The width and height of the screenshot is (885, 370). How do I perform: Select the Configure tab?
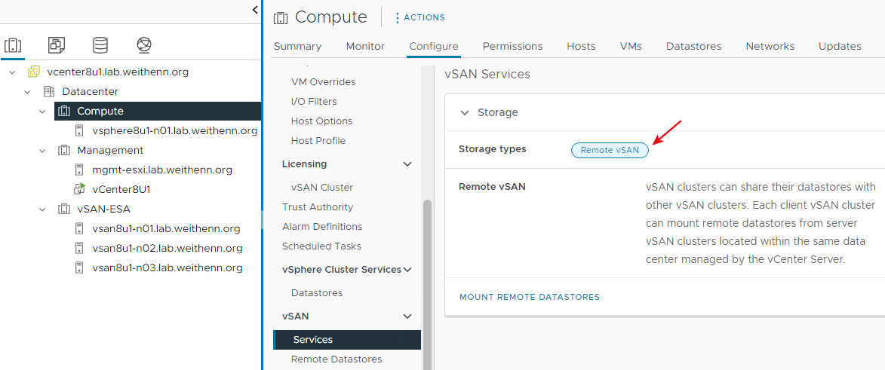point(434,46)
